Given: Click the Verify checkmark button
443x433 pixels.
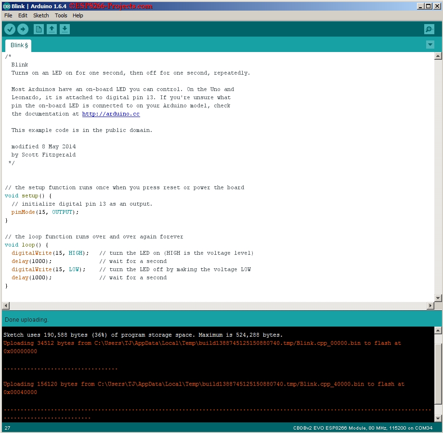Looking at the screenshot, I should (x=10, y=29).
